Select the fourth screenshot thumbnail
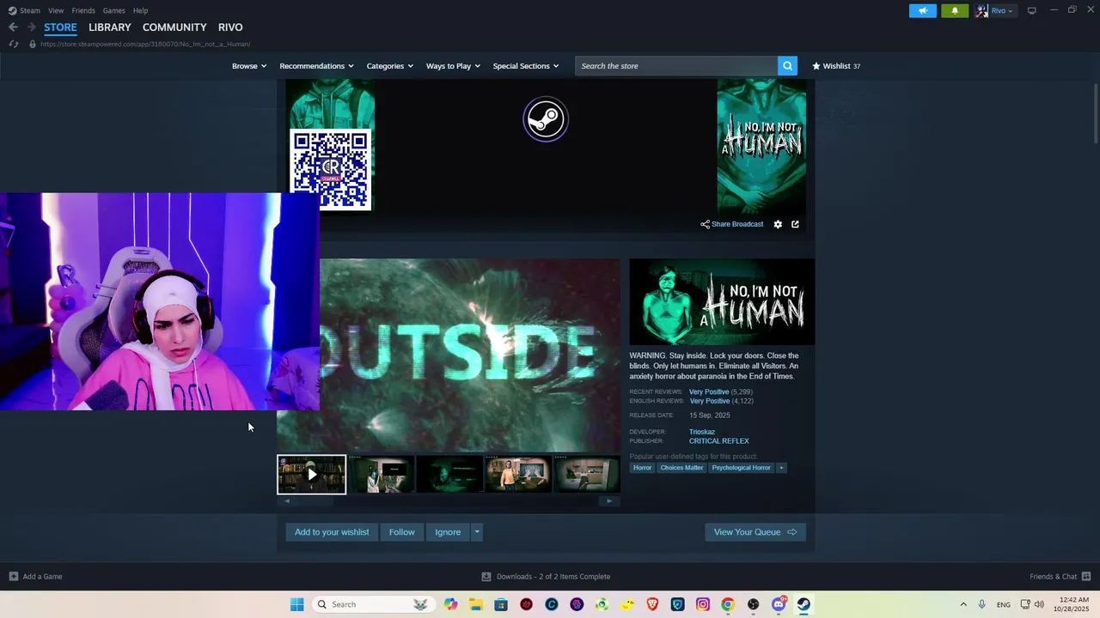The width and height of the screenshot is (1100, 618). 518,475
